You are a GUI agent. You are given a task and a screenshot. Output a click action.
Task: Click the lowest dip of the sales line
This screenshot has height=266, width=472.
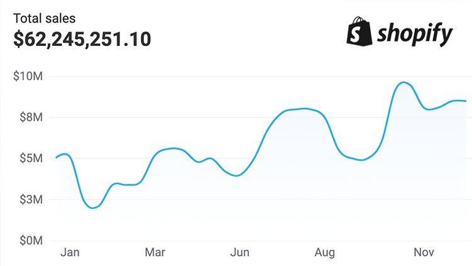pyautogui.click(x=93, y=208)
